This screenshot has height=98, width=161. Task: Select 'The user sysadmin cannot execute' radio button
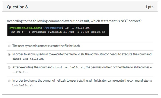tap(9, 46)
